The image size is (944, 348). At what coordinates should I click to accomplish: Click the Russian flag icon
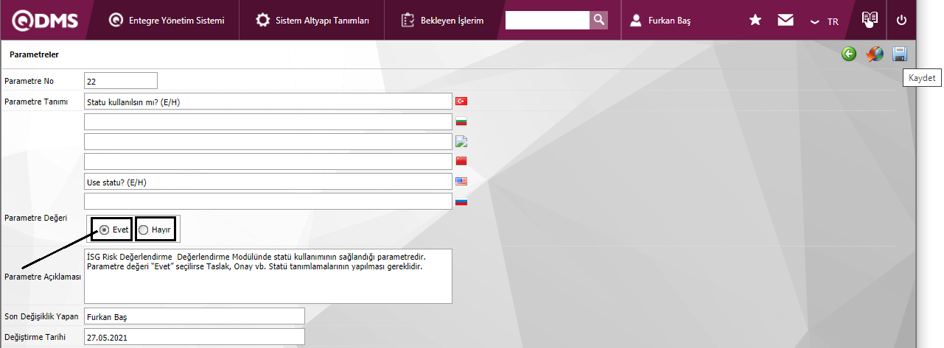click(461, 201)
